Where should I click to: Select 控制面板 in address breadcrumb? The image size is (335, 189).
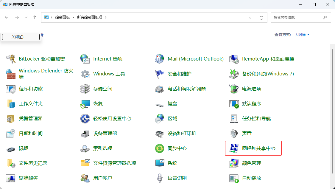pos(62,18)
